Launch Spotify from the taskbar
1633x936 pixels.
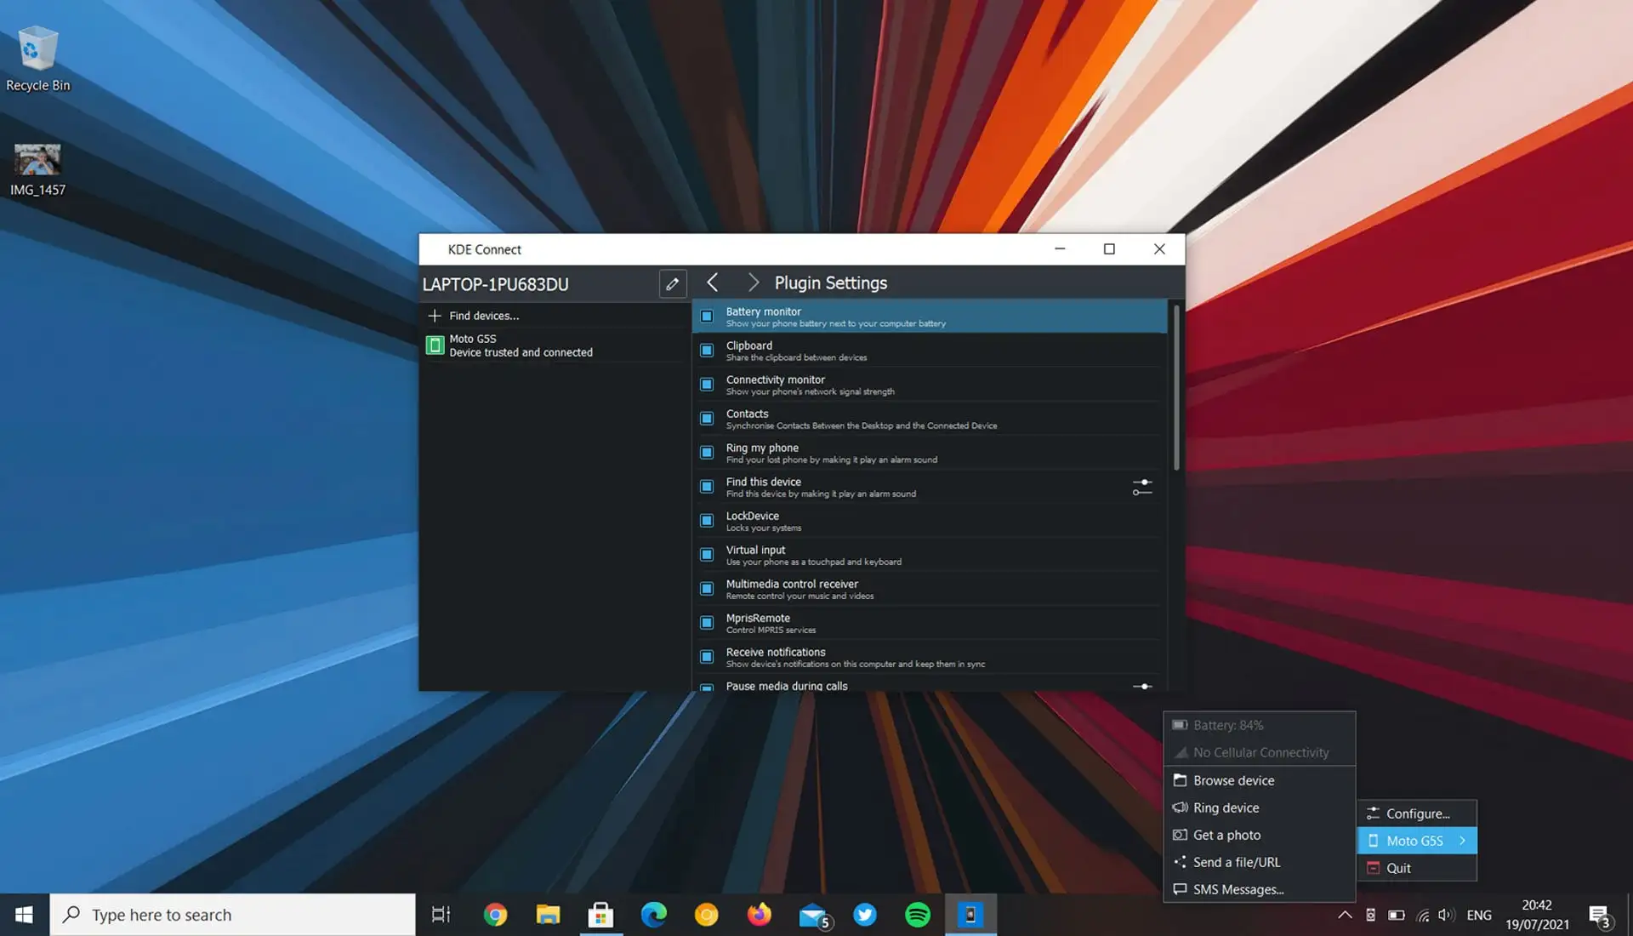point(918,914)
